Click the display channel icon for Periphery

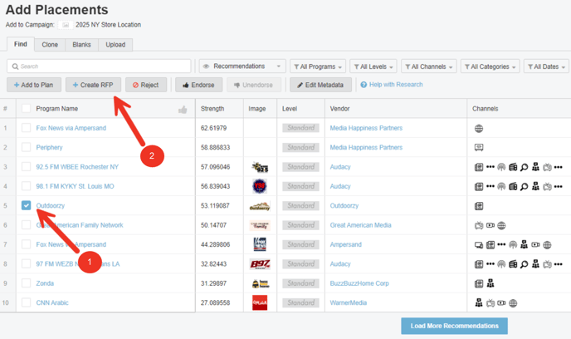(x=479, y=148)
